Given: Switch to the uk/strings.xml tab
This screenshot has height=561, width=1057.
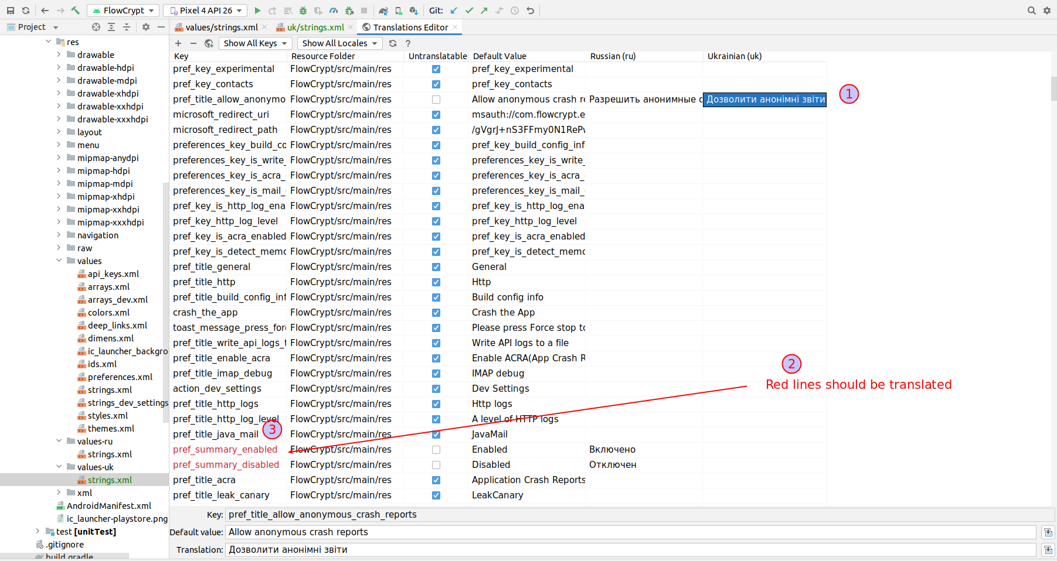Looking at the screenshot, I should (x=315, y=26).
